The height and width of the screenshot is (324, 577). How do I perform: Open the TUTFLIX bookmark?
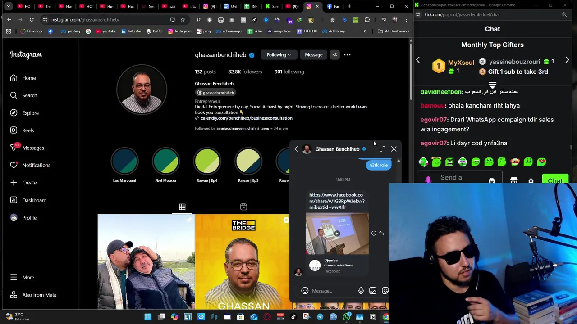[307, 31]
